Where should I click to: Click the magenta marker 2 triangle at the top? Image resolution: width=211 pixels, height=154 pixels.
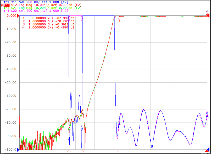click(82, 17)
